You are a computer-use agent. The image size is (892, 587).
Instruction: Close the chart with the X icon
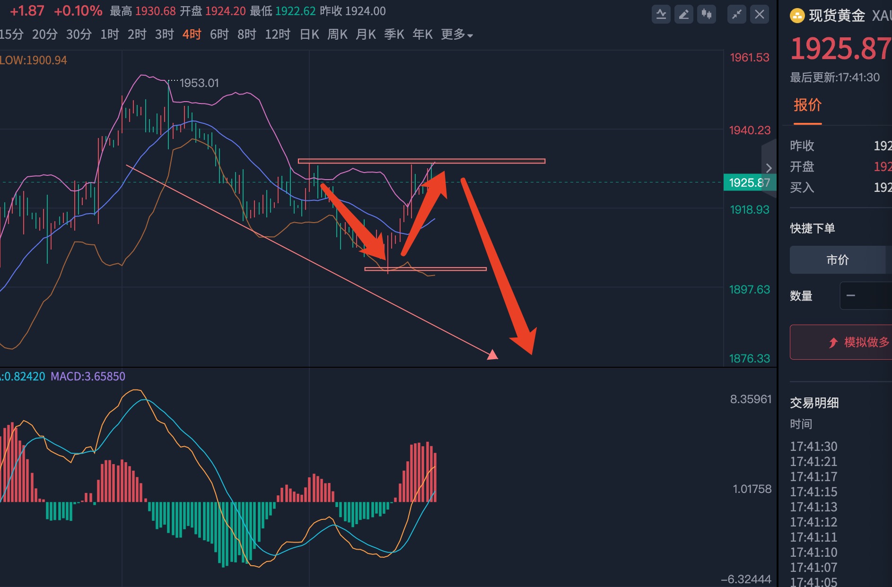[760, 14]
